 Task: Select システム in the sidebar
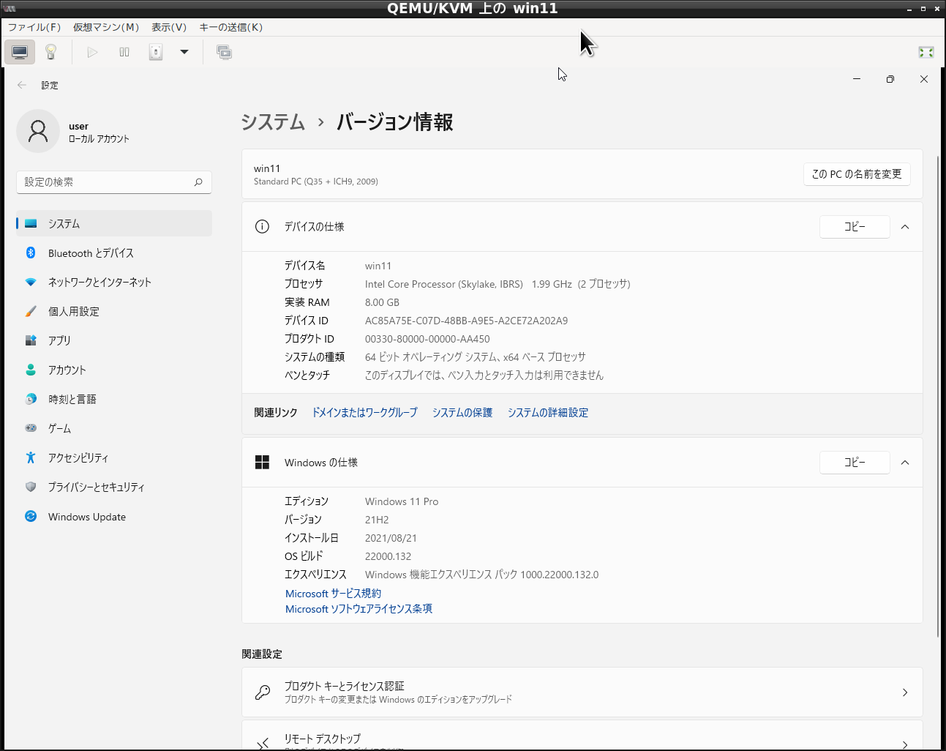point(114,223)
